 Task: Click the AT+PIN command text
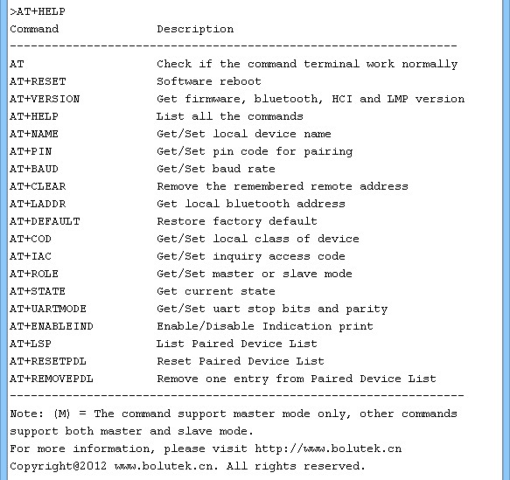click(x=31, y=151)
